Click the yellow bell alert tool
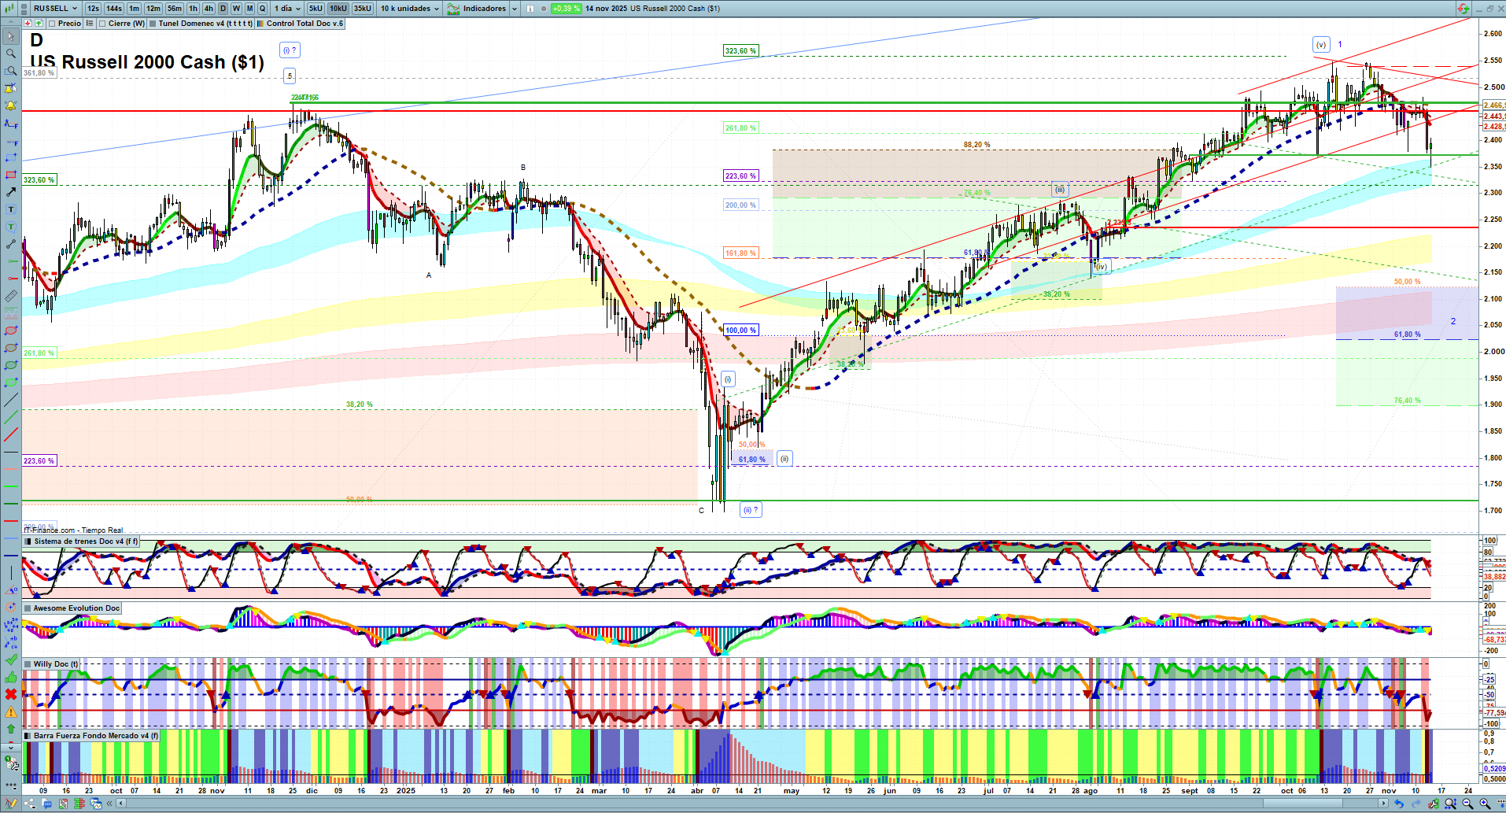The width and height of the screenshot is (1506, 813). tap(11, 105)
